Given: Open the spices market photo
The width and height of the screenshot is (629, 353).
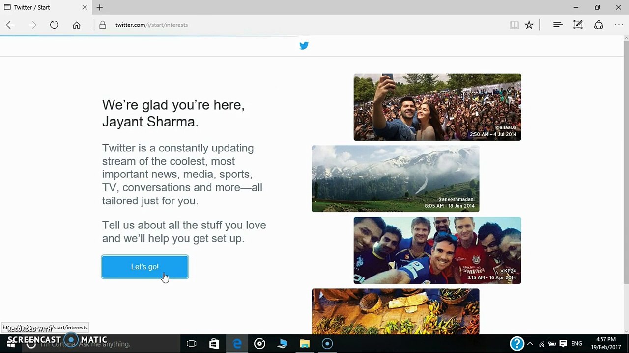Looking at the screenshot, I should [x=395, y=311].
